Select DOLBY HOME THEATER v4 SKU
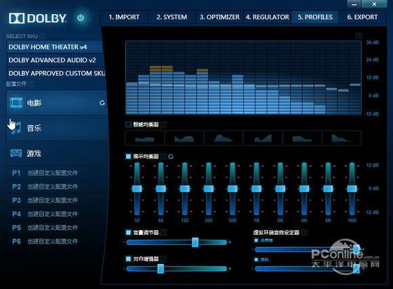 tap(55, 47)
